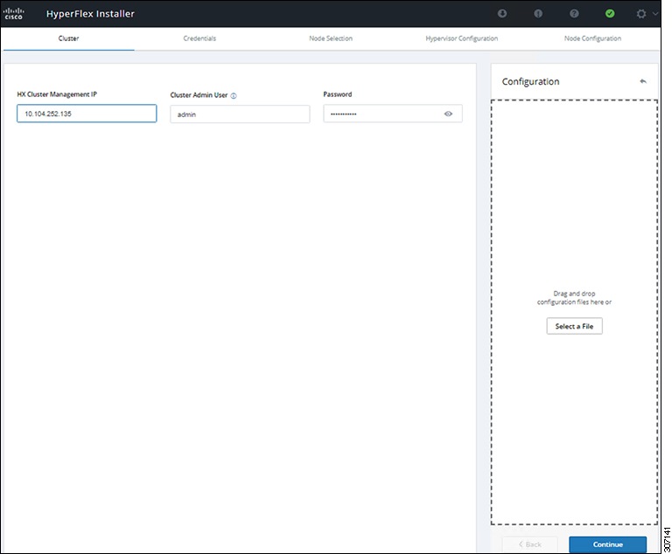Viewport: 672px width, 554px height.
Task: Click Cluster Admin User info icon
Action: click(x=234, y=96)
